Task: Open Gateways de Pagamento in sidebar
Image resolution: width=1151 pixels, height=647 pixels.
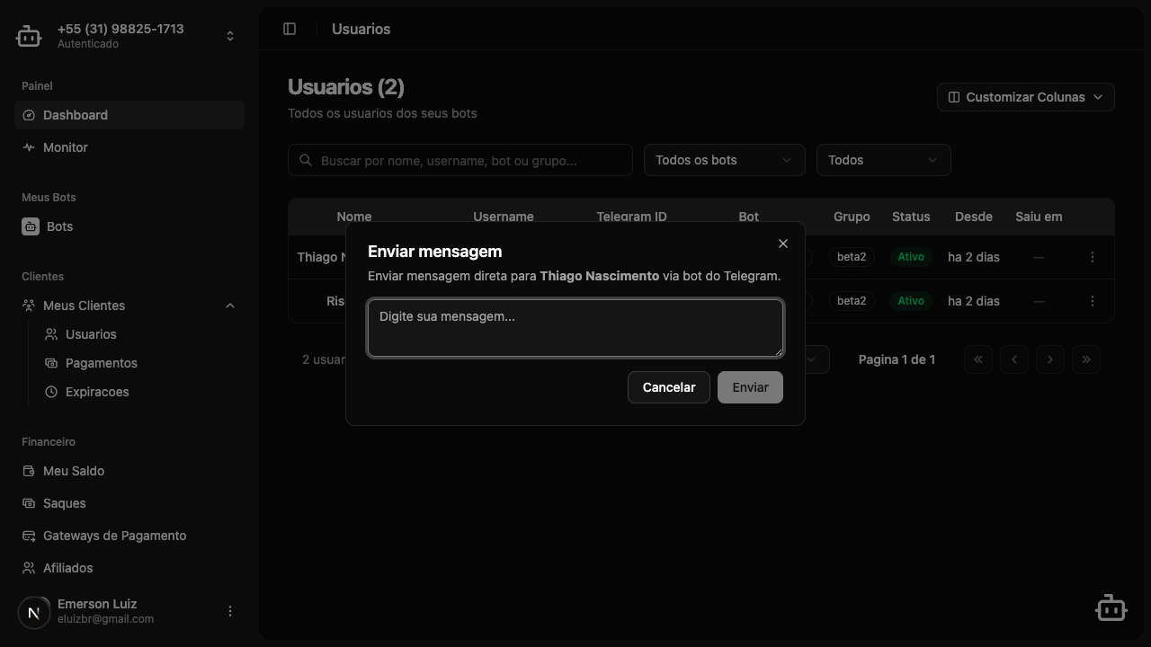Action: point(129,536)
